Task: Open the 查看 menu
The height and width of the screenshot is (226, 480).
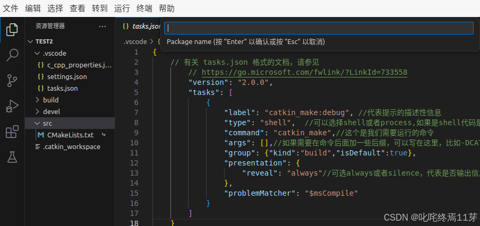Action: point(78,8)
